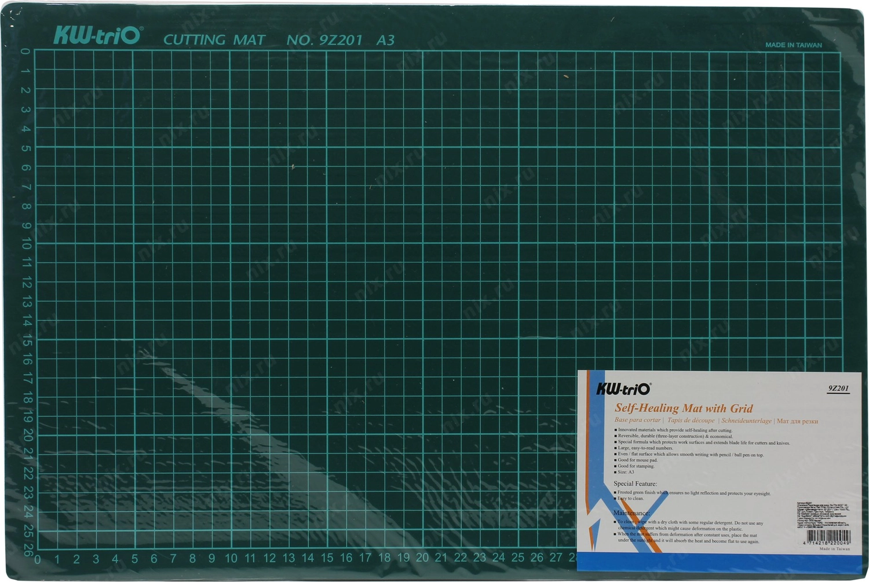
Task: Click the KW-triO logo on the white label
Action: [x=623, y=389]
